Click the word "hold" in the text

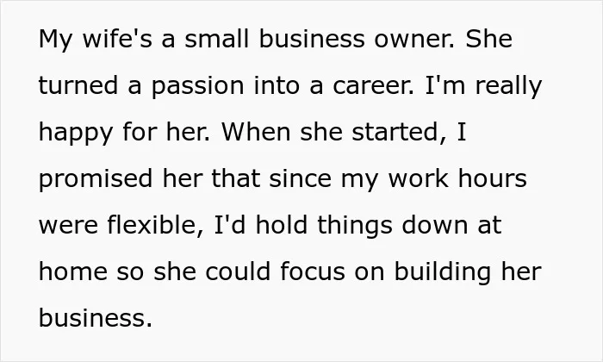tap(282, 225)
